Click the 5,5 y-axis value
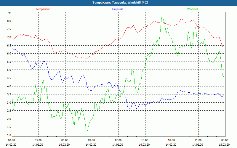This screenshot has height=148, width=237. click(x=9, y=62)
